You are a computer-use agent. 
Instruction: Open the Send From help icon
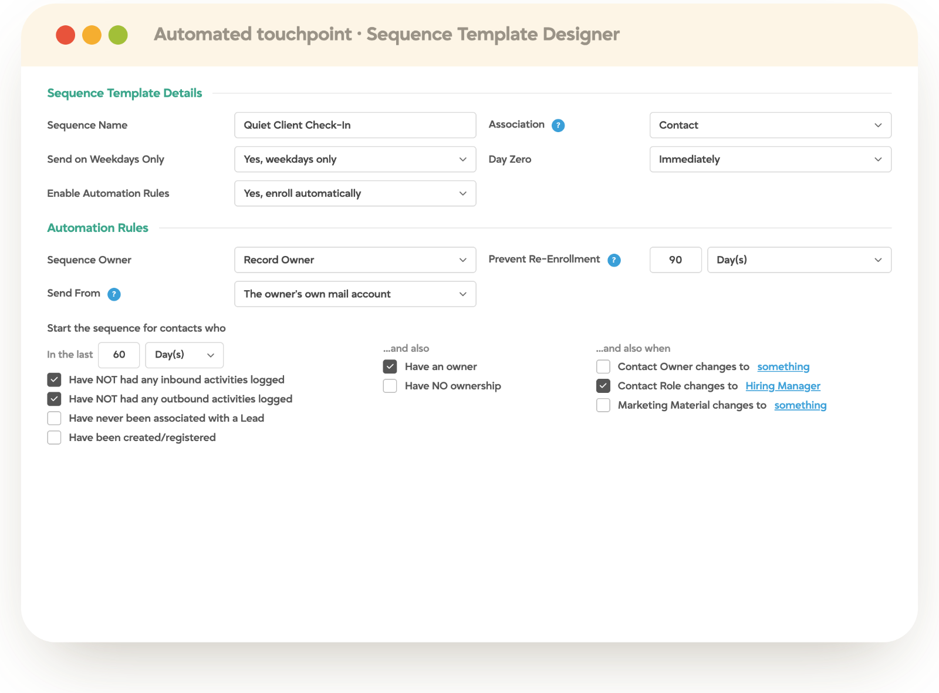[x=114, y=294]
